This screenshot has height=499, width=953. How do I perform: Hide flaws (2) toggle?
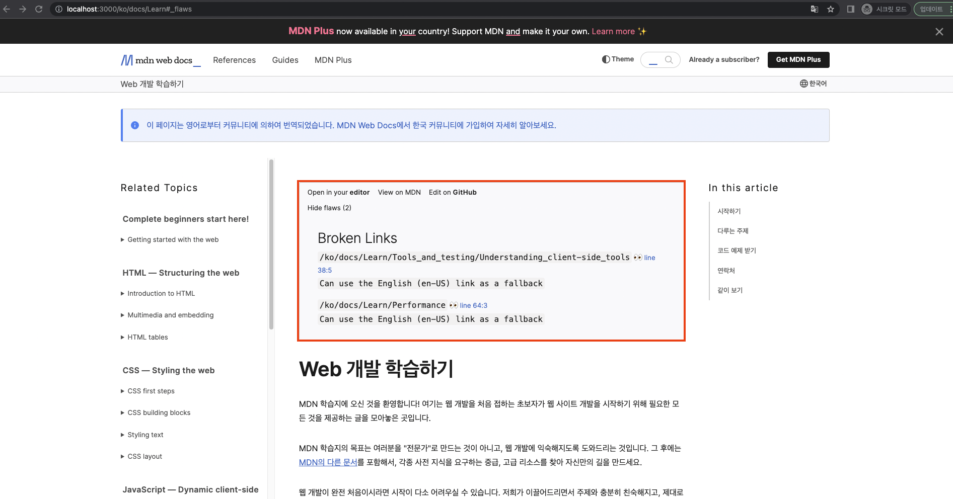pos(329,208)
